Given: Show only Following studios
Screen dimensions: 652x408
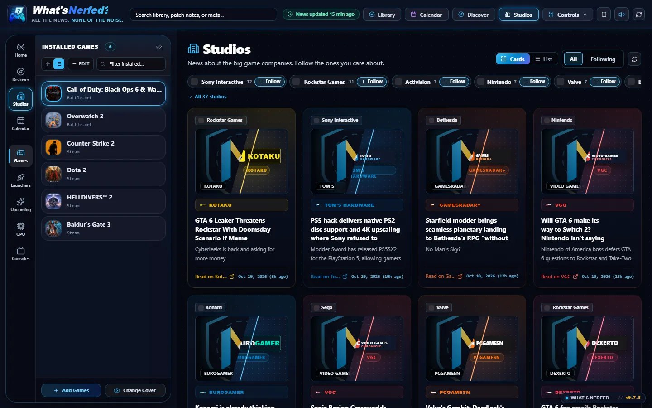Looking at the screenshot, I should point(603,59).
